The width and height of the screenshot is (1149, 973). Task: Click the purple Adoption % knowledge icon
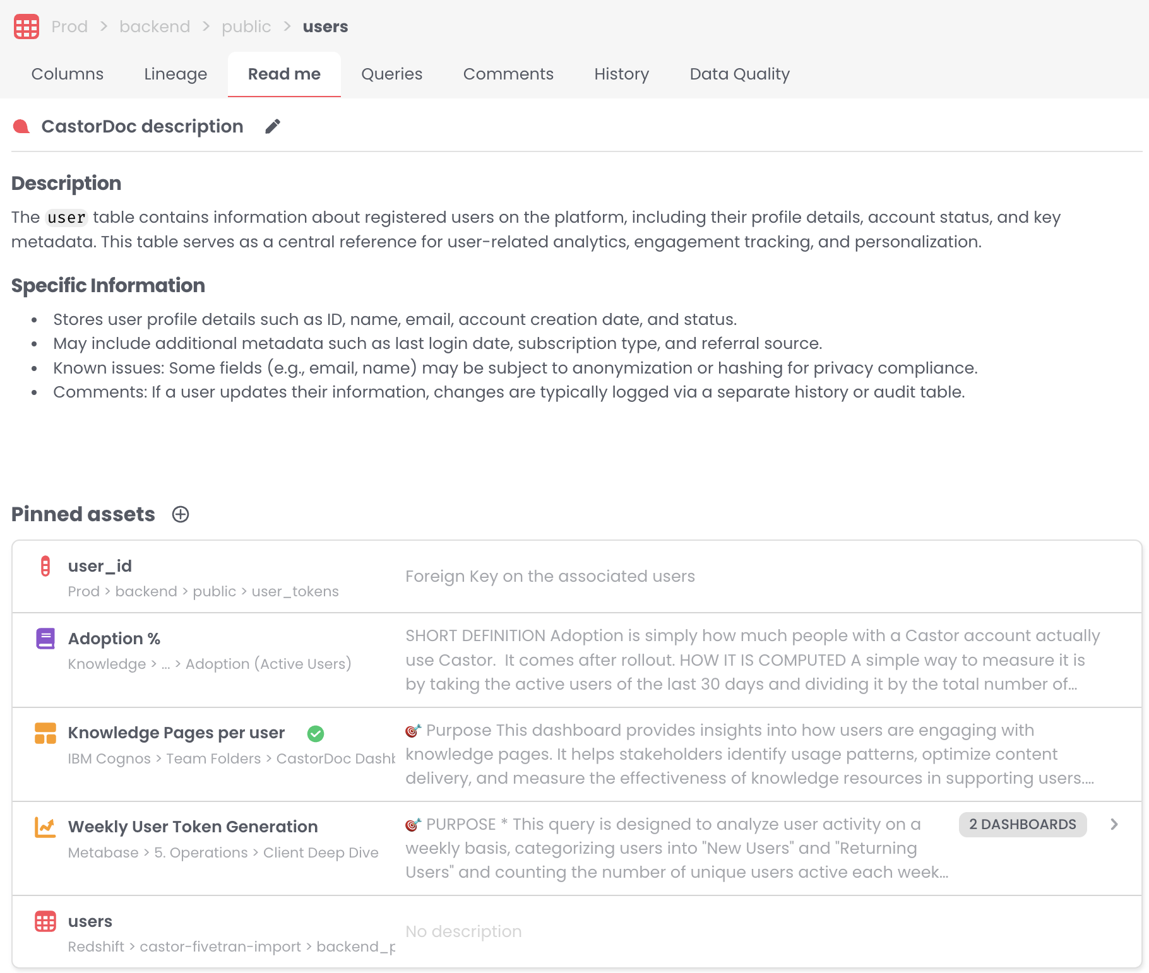click(45, 639)
